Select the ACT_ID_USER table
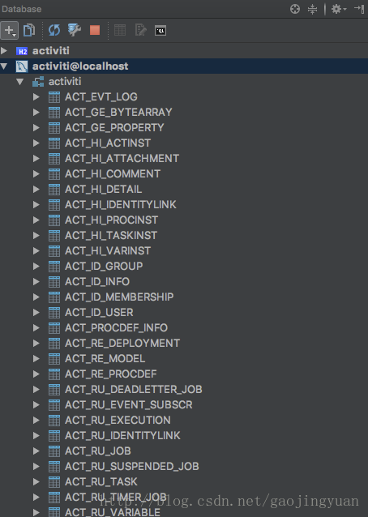 click(x=99, y=312)
